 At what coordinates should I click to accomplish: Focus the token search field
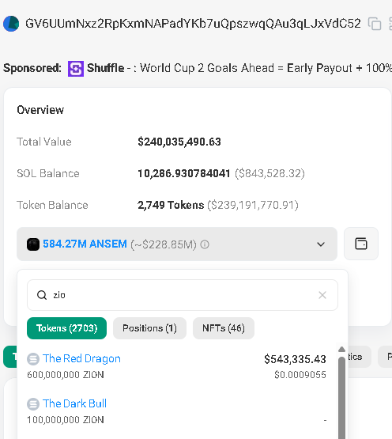[x=183, y=295]
